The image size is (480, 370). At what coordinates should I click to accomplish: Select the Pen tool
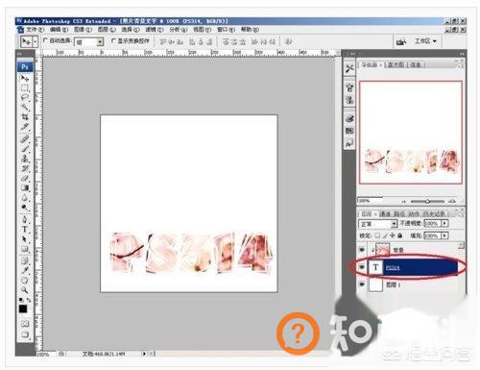click(25, 220)
